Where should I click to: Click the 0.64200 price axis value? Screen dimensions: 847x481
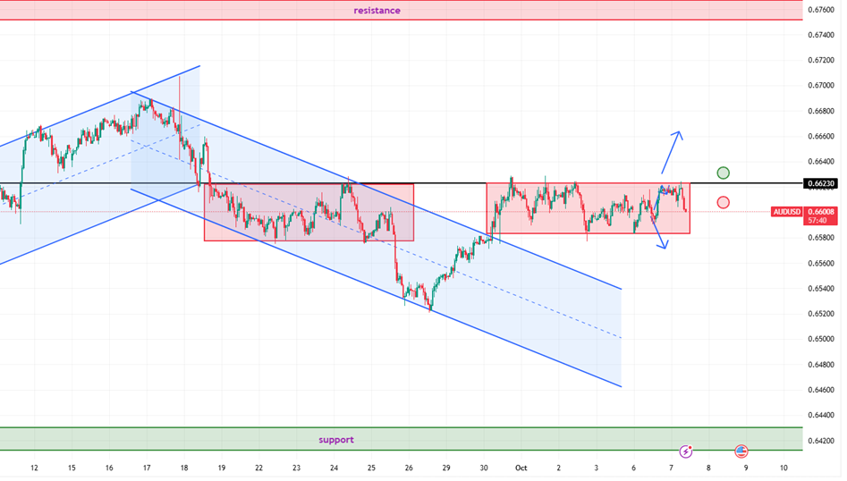tap(821, 441)
